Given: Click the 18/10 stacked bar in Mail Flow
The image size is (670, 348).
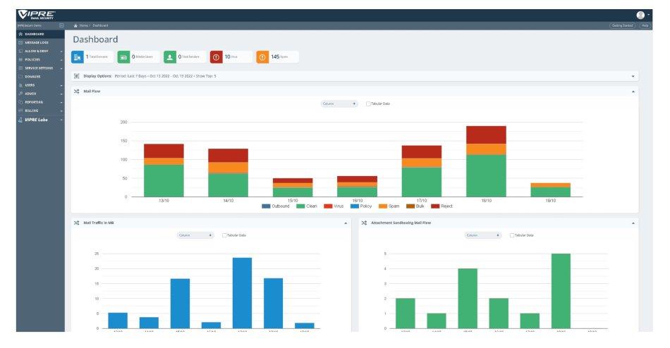Looking at the screenshot, I should [x=486, y=161].
